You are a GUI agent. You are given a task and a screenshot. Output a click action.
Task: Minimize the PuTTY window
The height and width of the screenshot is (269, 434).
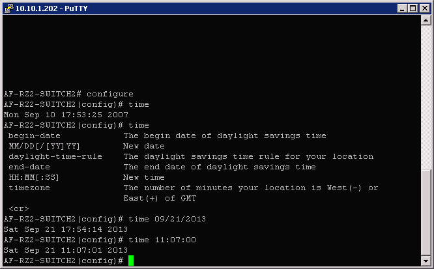[401, 8]
